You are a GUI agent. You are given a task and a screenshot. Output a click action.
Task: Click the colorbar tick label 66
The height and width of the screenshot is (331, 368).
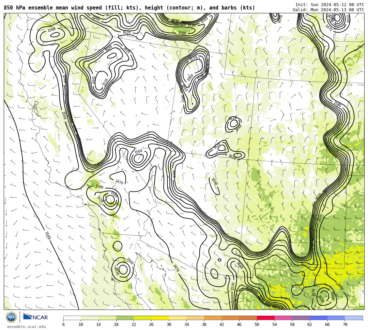point(327,325)
